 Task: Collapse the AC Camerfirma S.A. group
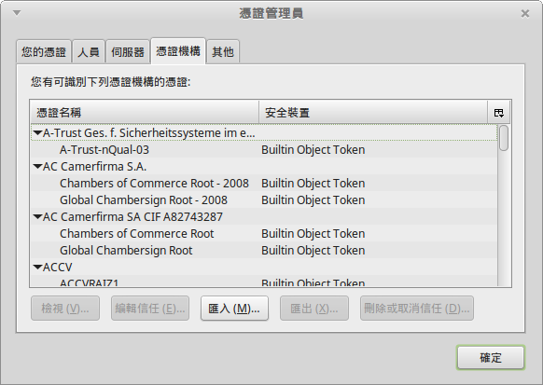[37, 166]
